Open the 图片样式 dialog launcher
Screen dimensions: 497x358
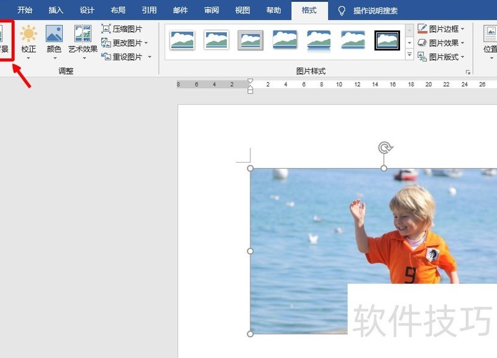click(468, 72)
